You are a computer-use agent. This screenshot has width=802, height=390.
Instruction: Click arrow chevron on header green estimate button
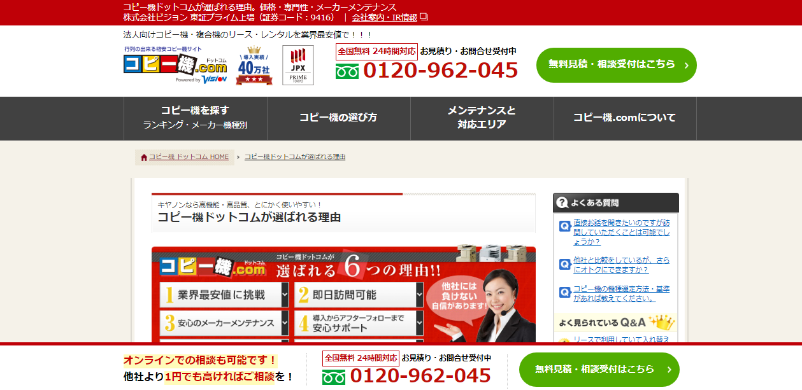[x=686, y=65]
